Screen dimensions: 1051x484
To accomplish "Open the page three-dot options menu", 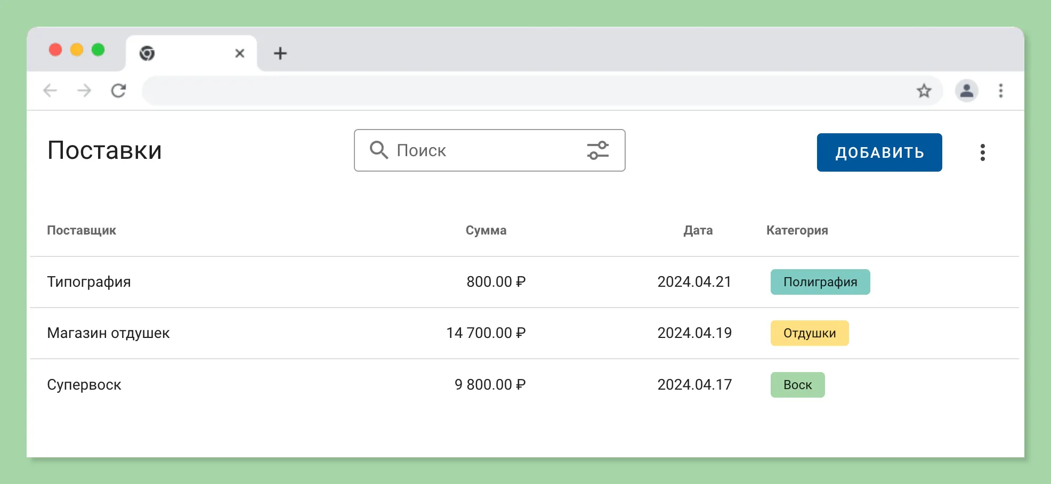I will click(x=983, y=152).
